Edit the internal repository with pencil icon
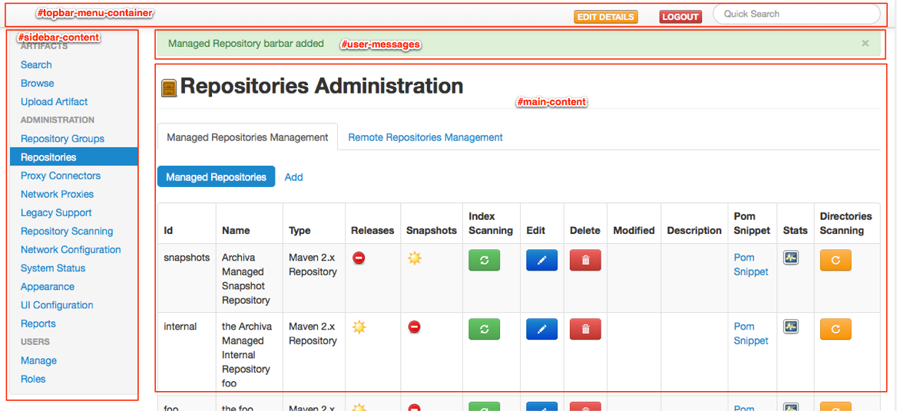This screenshot has width=897, height=411. click(x=541, y=329)
